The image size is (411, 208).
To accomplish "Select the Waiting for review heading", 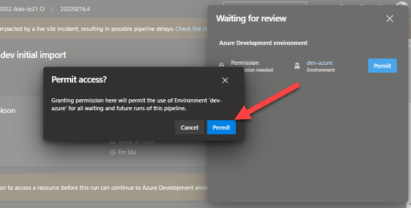I will (251, 18).
